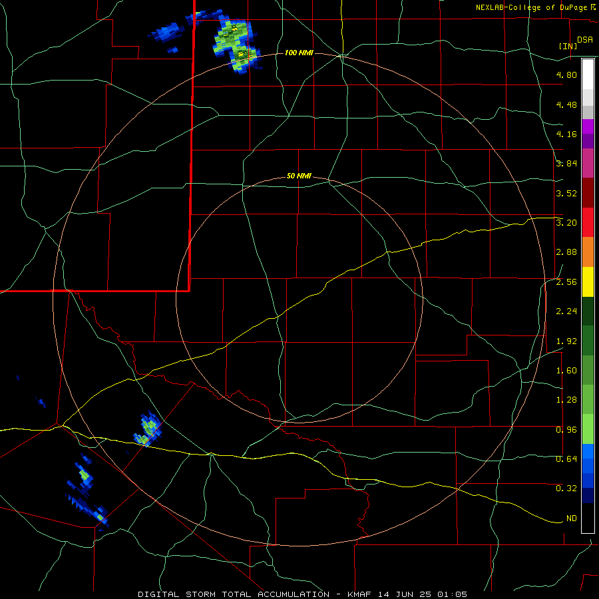Pick the white swatch in the color scale
Viewport: 599px width, 599px height.
pos(588,75)
